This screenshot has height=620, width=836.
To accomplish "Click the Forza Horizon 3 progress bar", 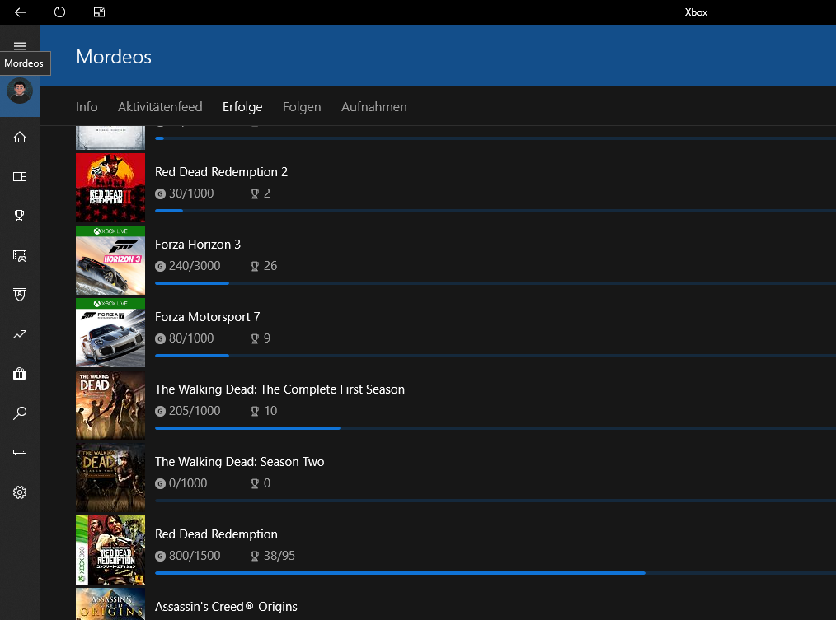I will coord(495,283).
